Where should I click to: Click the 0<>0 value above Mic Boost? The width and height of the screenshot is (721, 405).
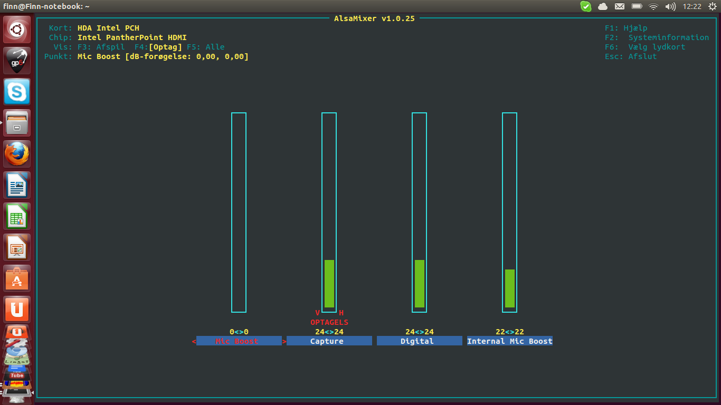pos(239,332)
